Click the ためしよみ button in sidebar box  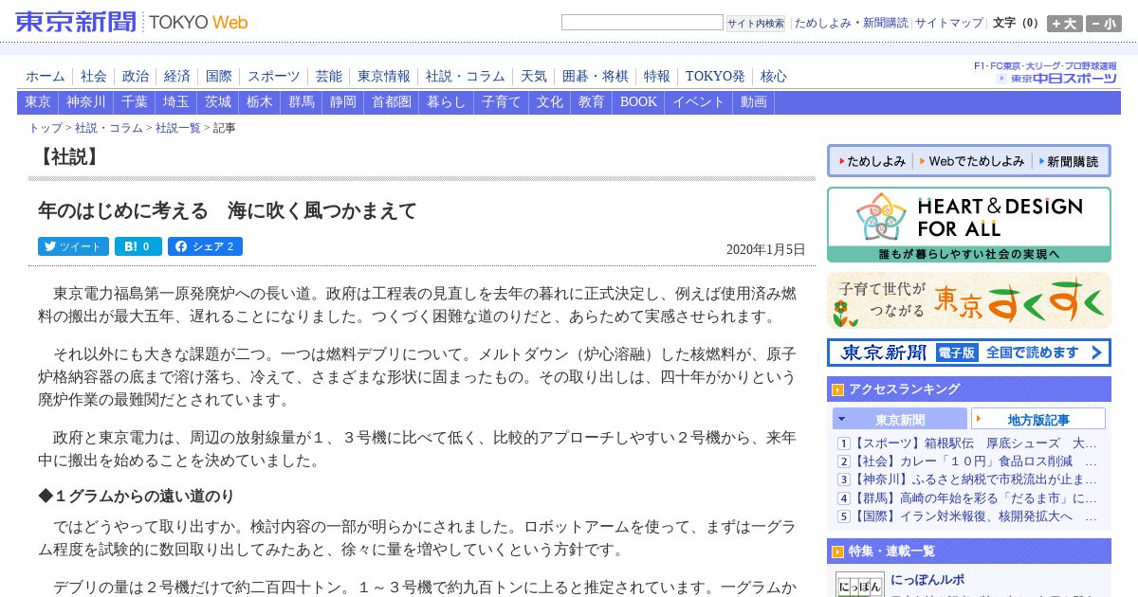tap(871, 161)
